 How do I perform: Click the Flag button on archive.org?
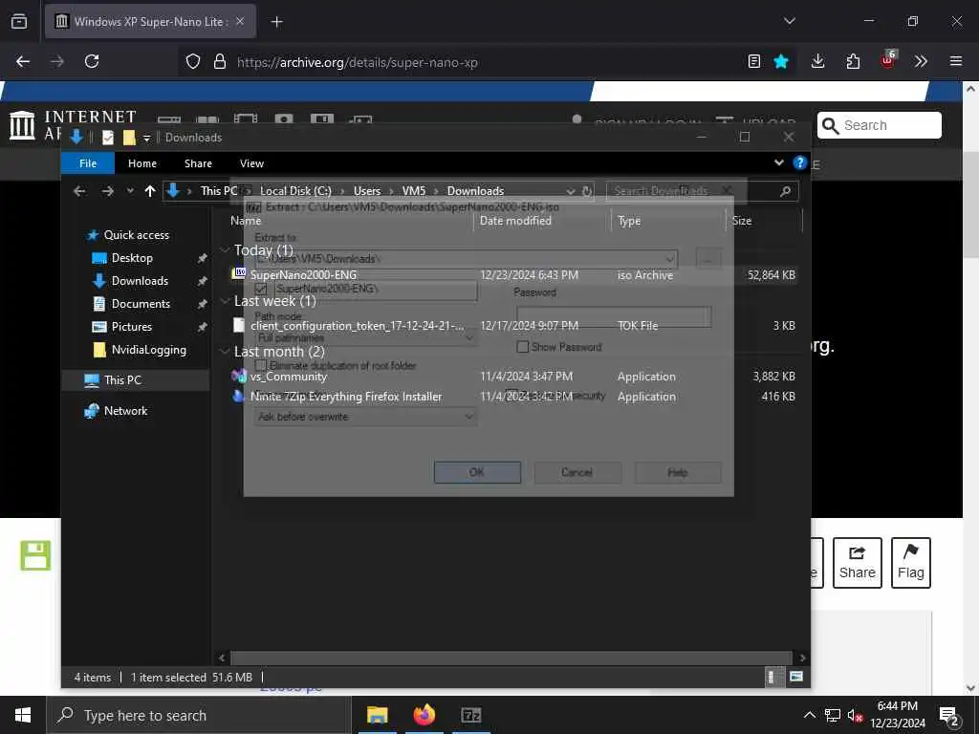[911, 562]
